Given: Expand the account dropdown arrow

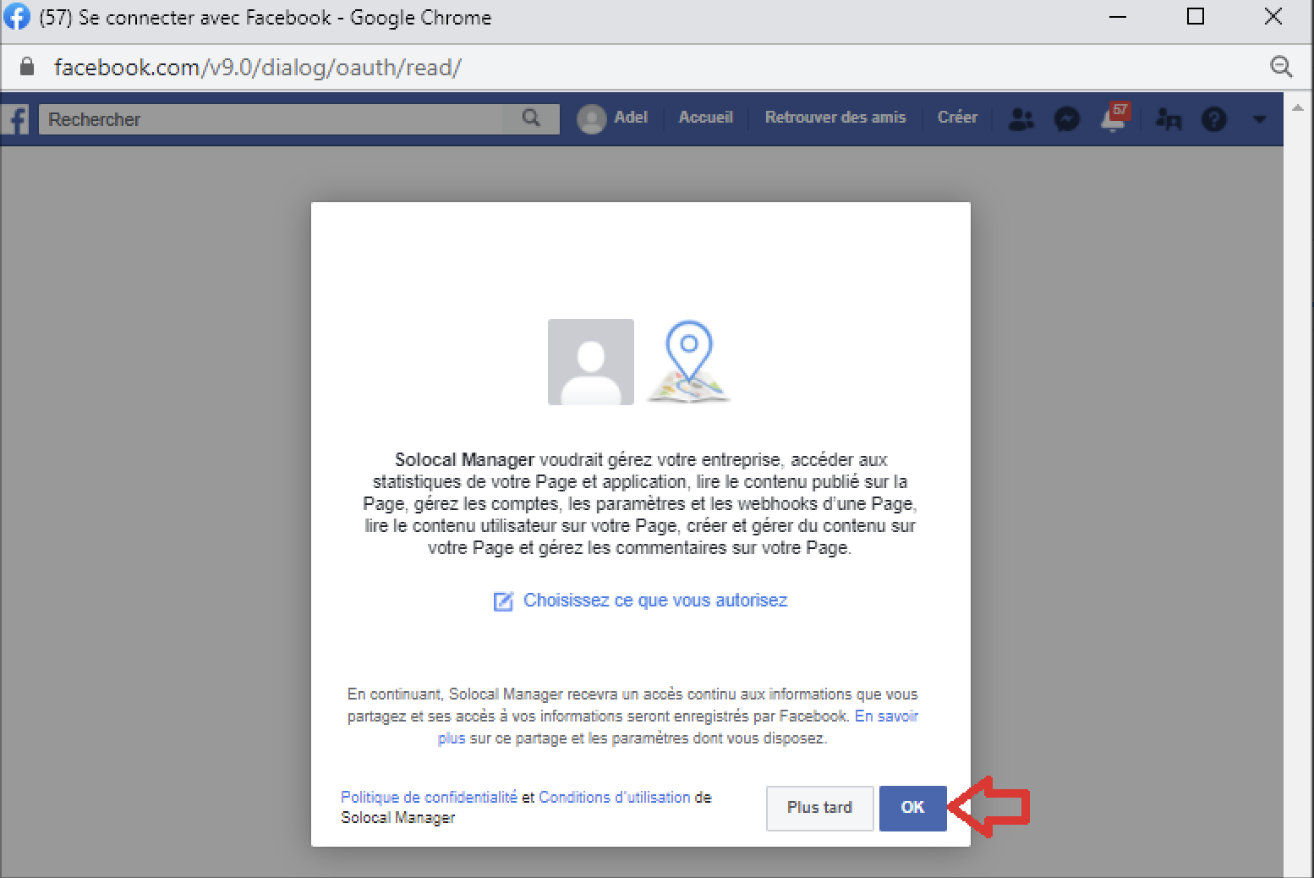Looking at the screenshot, I should pos(1259,119).
